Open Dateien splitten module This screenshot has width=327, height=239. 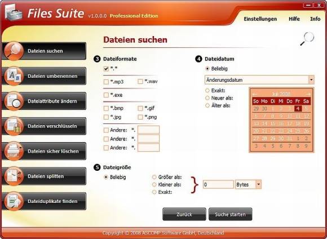point(44,176)
